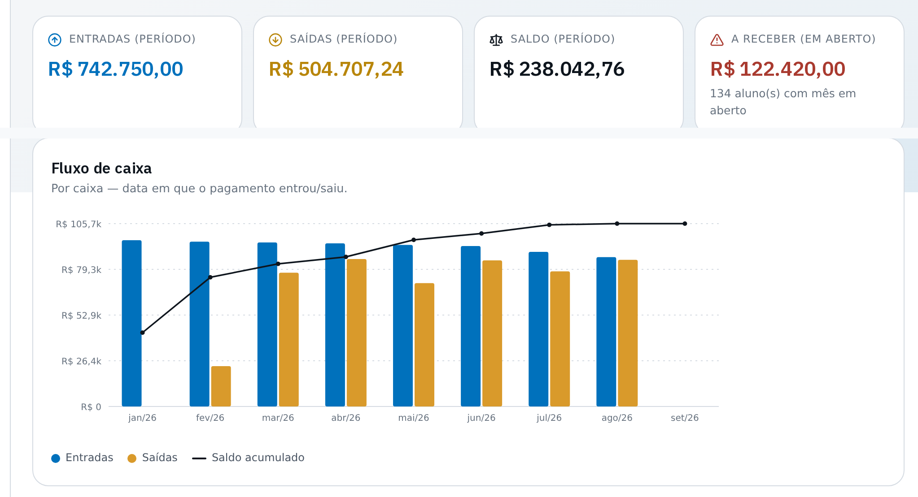This screenshot has height=497, width=918.
Task: Click the saldo acumulado point for set/26
Action: (x=685, y=224)
